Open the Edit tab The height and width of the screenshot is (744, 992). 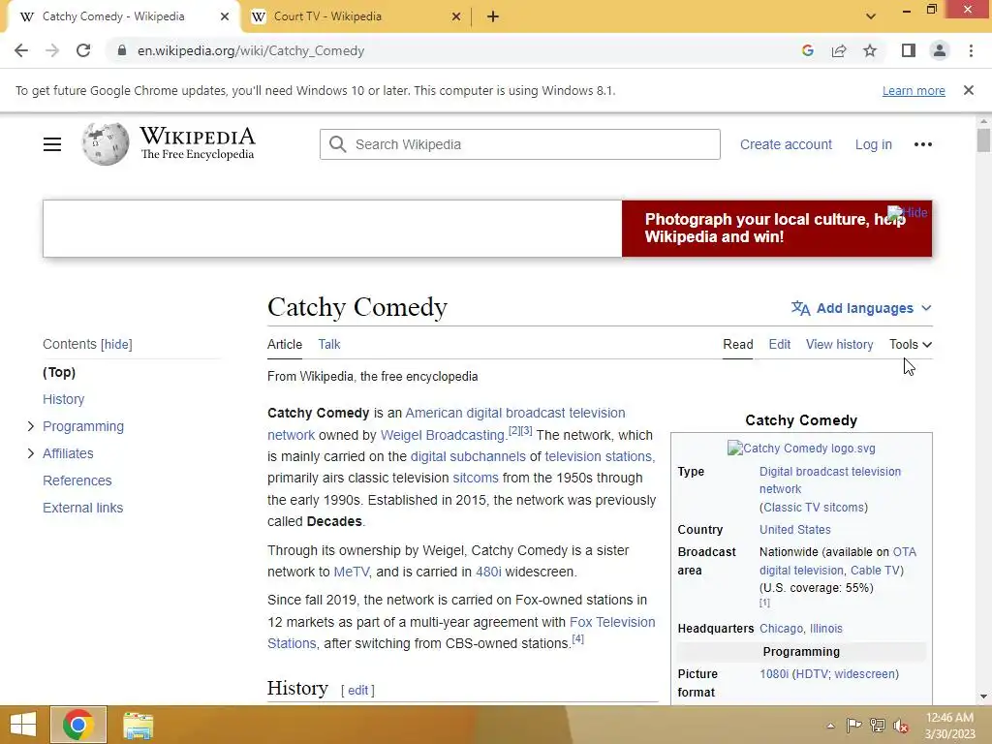(x=780, y=344)
